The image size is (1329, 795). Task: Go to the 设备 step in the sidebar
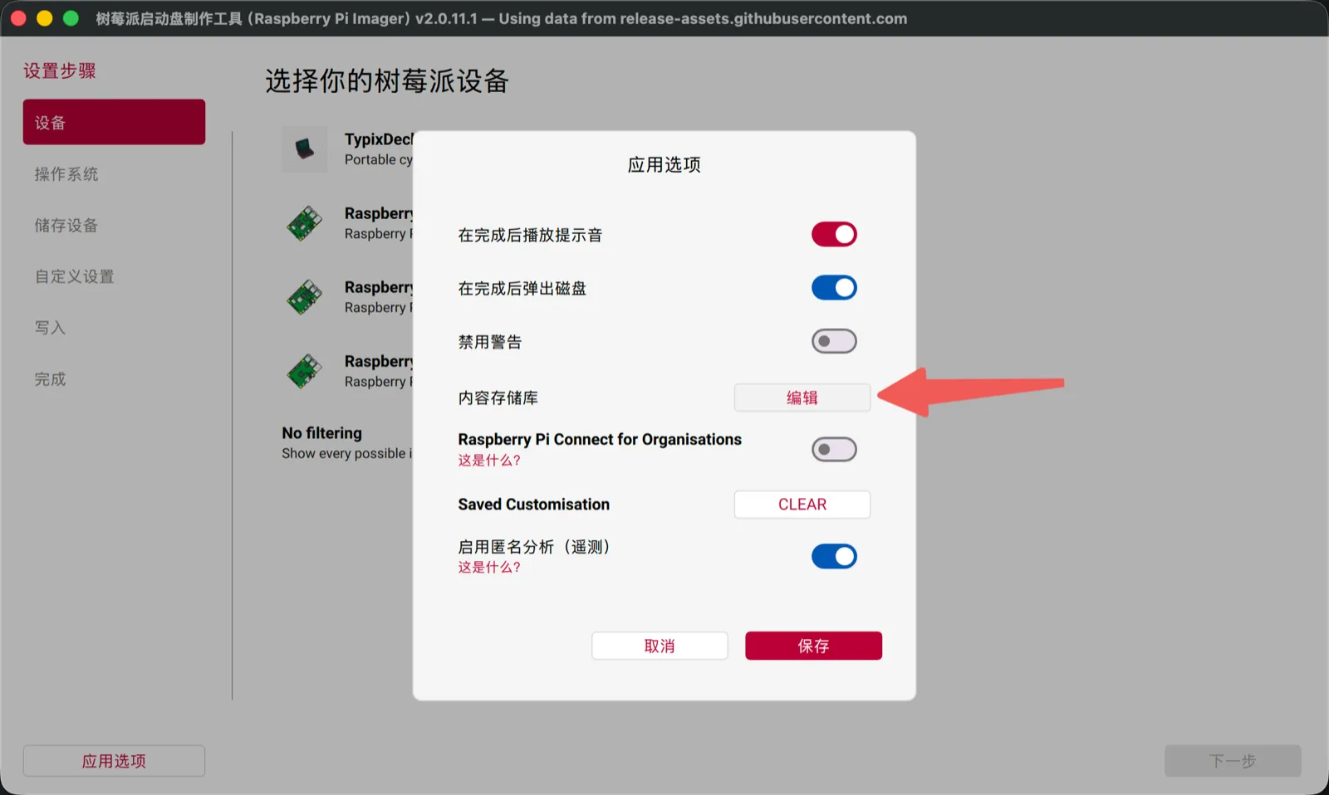coord(114,122)
